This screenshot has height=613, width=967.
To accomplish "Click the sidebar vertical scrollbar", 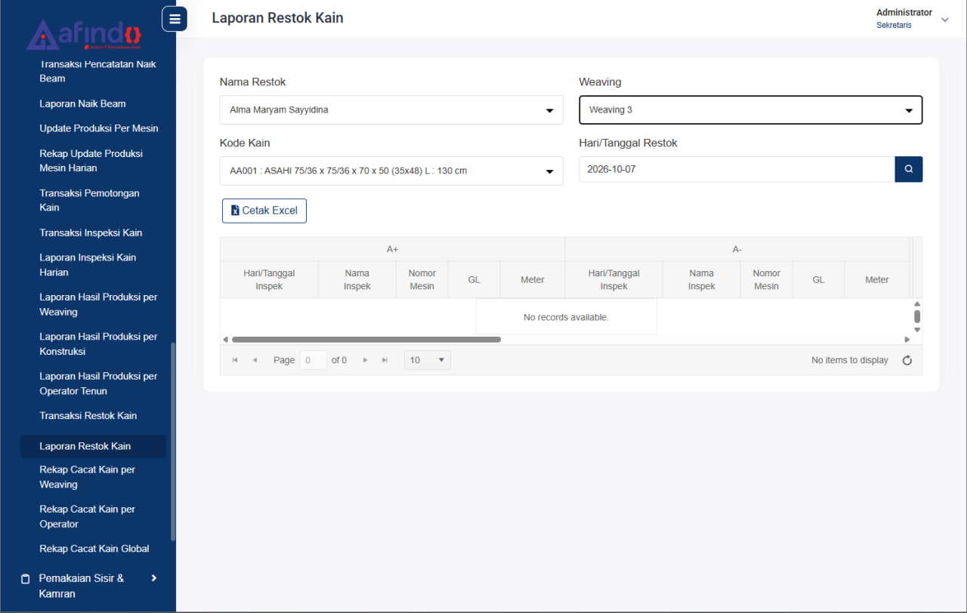I will (x=173, y=442).
